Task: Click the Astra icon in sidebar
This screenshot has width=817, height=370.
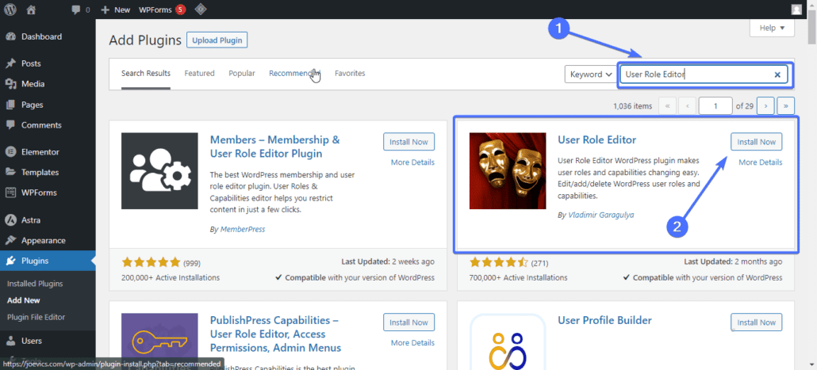Action: [x=10, y=220]
